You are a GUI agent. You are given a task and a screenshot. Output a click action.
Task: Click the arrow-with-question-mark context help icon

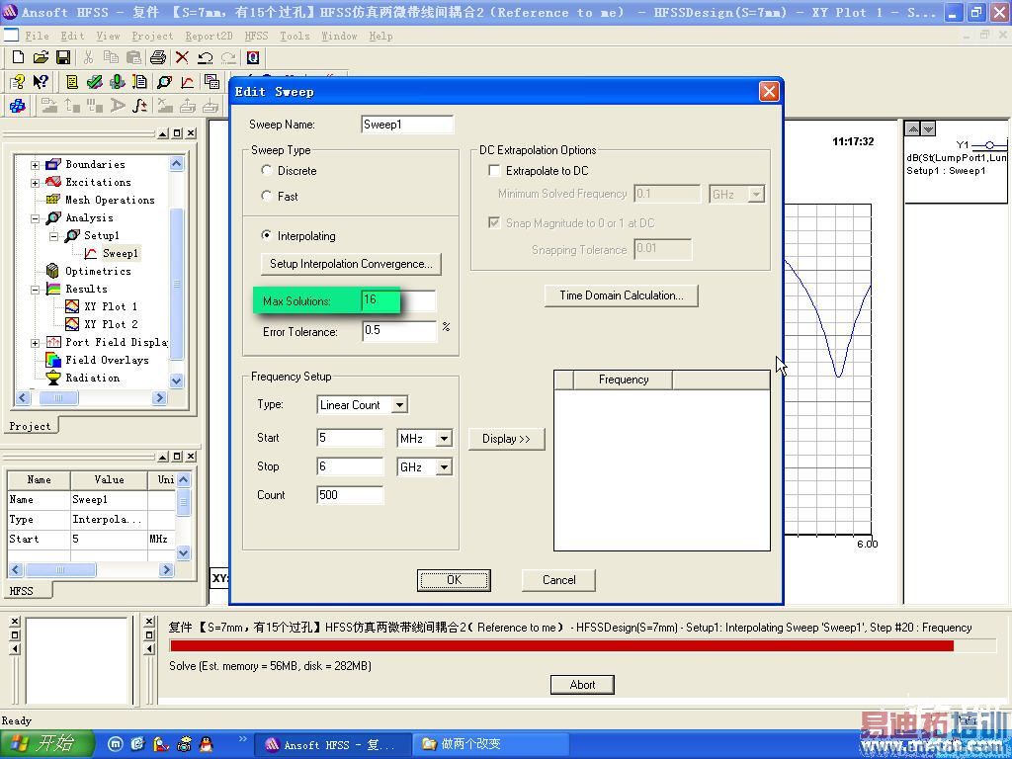click(x=41, y=81)
